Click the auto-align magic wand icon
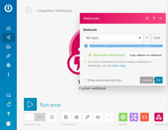The height and width of the screenshot is (130, 168). [x=87, y=117]
